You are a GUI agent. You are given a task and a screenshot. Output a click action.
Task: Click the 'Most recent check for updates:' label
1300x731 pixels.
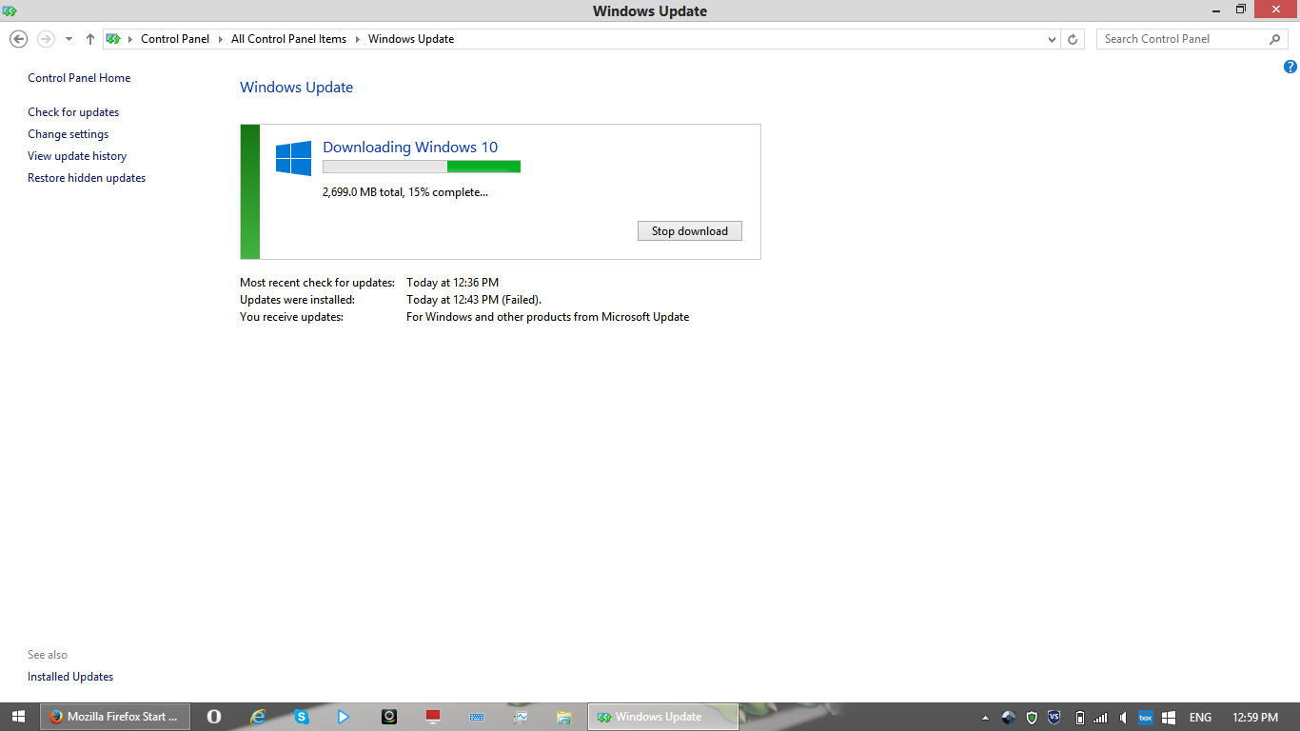(x=317, y=283)
